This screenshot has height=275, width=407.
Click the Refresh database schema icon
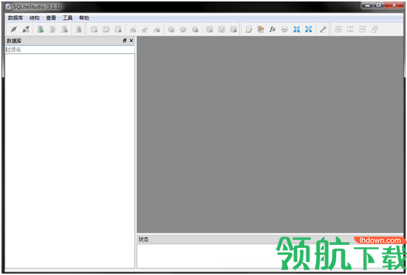79,29
